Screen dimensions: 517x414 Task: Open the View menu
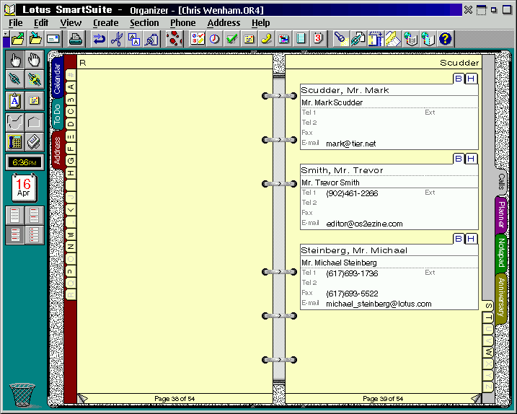click(x=71, y=23)
